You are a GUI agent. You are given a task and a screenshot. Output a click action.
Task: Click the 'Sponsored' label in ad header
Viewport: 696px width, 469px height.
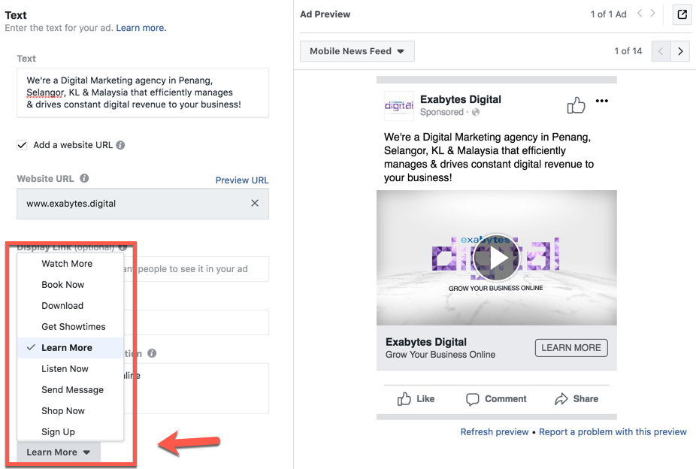pyautogui.click(x=442, y=112)
